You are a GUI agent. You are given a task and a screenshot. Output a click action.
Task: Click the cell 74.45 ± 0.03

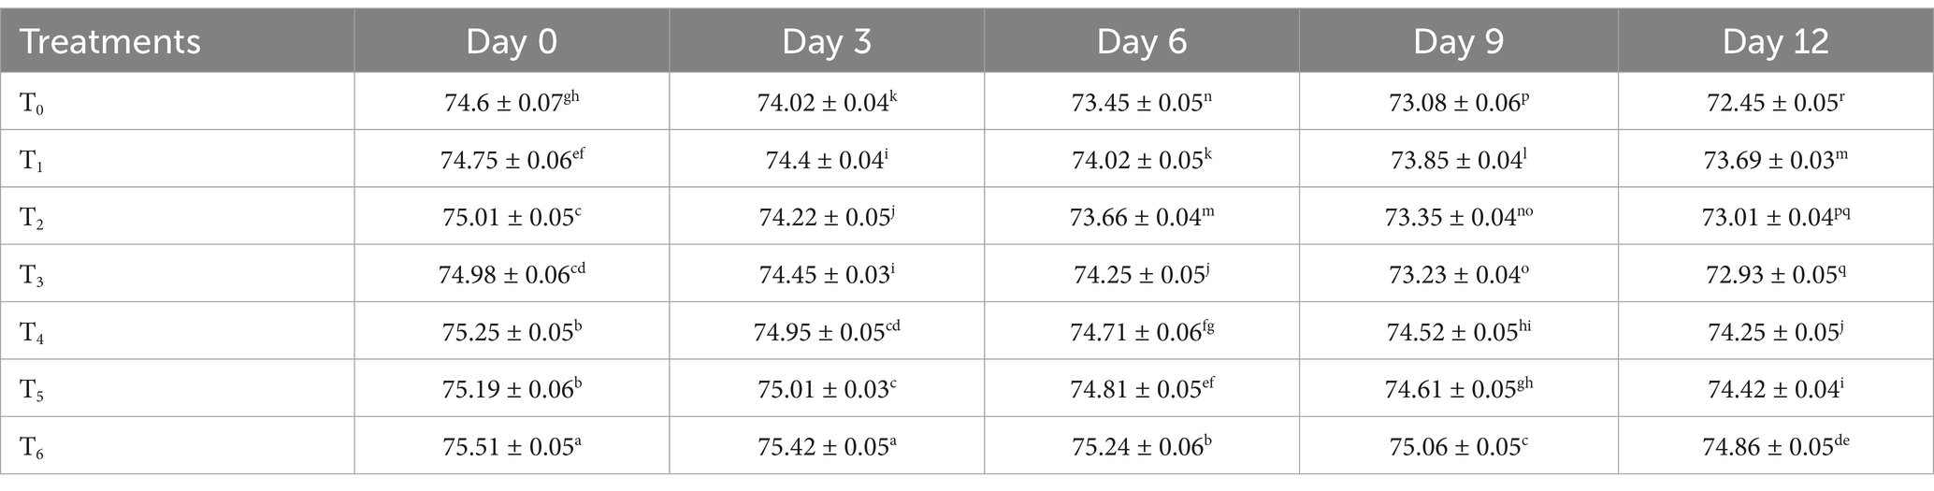827,274
